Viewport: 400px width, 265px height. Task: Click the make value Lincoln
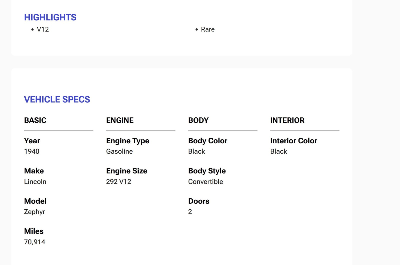tap(35, 181)
